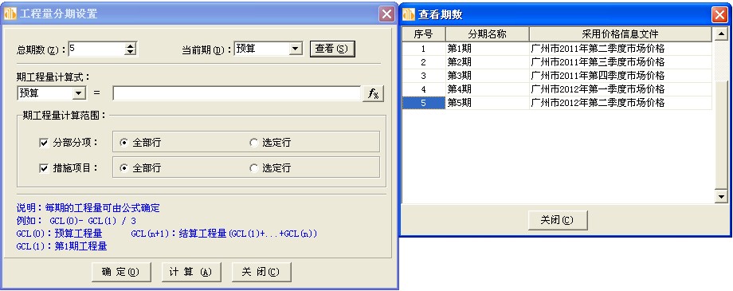Decrease 总期数 with the down spinner arrow
733x291 pixels.
click(131, 52)
